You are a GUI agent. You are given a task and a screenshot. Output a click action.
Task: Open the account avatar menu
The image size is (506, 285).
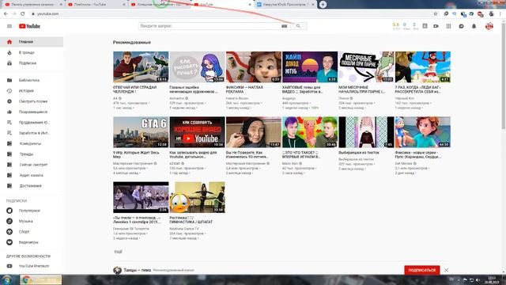click(489, 26)
